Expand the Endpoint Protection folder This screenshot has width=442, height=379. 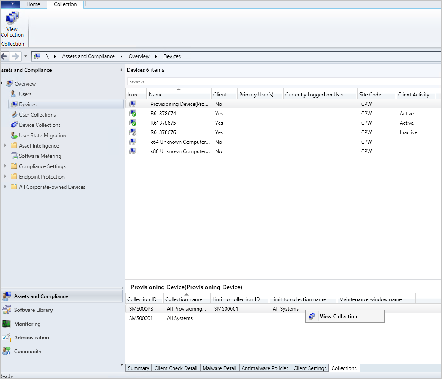pyautogui.click(x=4, y=176)
